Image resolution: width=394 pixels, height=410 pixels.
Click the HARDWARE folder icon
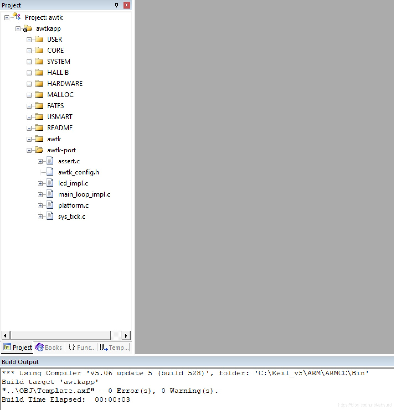point(39,83)
